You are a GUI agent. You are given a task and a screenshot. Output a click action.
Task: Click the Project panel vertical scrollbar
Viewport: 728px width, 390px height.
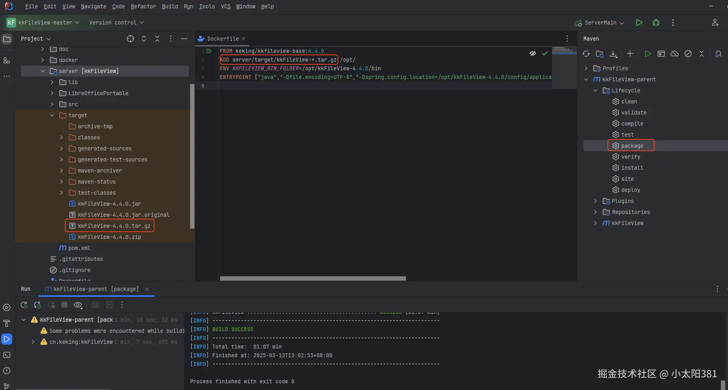coord(192,156)
